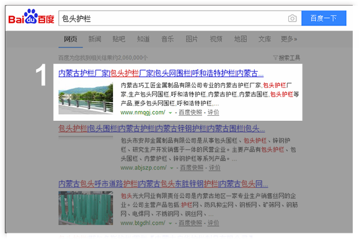Image resolution: width=359 pixels, height=239 pixels.
Task: Click 评价 link for www.btgdhl.com result
Action: click(213, 223)
